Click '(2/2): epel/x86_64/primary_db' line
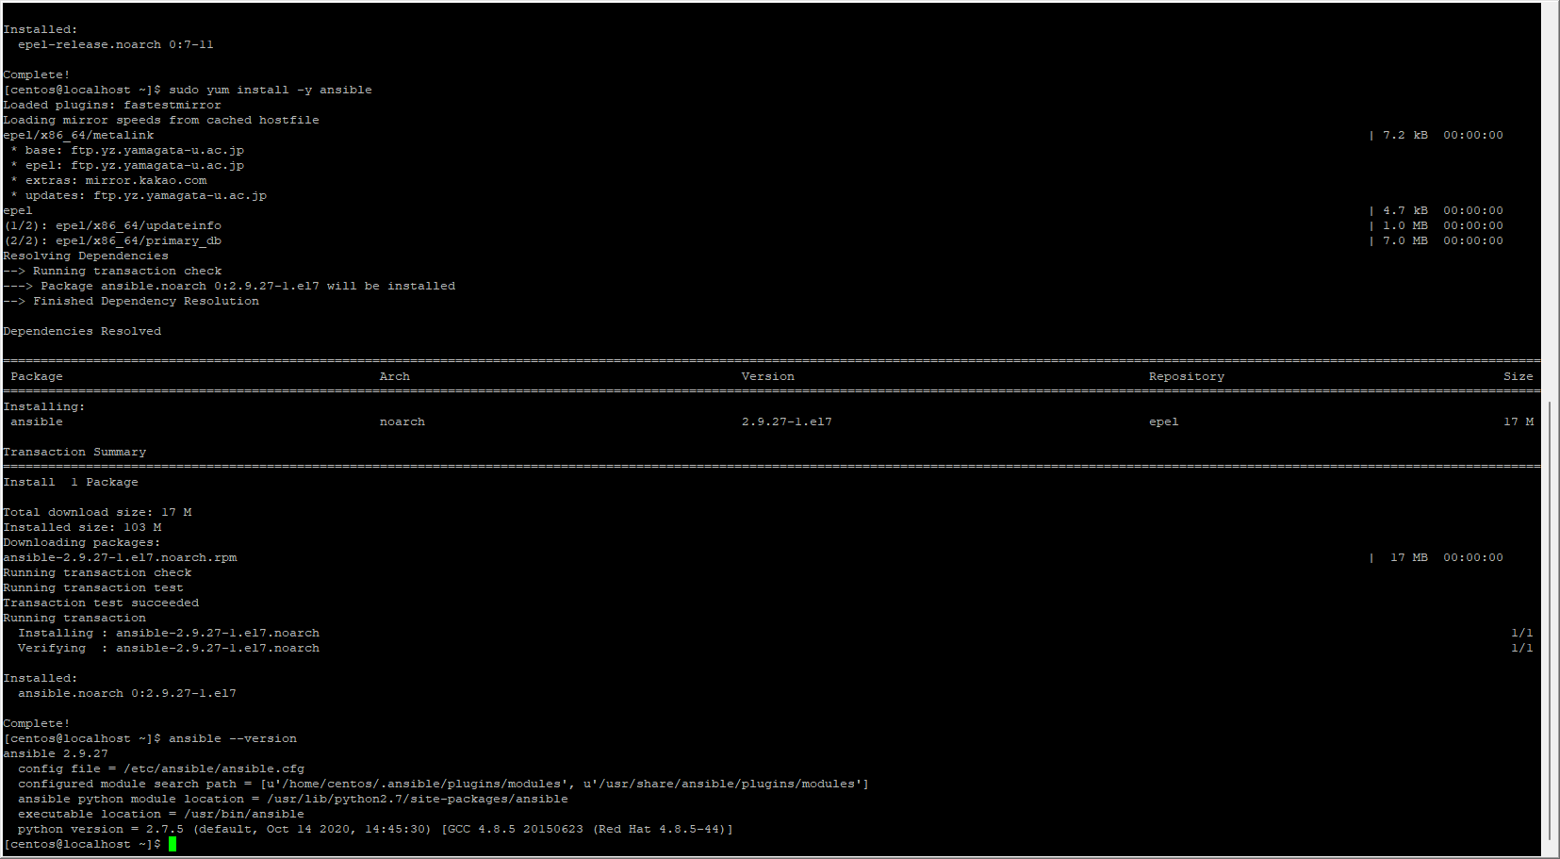The image size is (1560, 859). 112,240
